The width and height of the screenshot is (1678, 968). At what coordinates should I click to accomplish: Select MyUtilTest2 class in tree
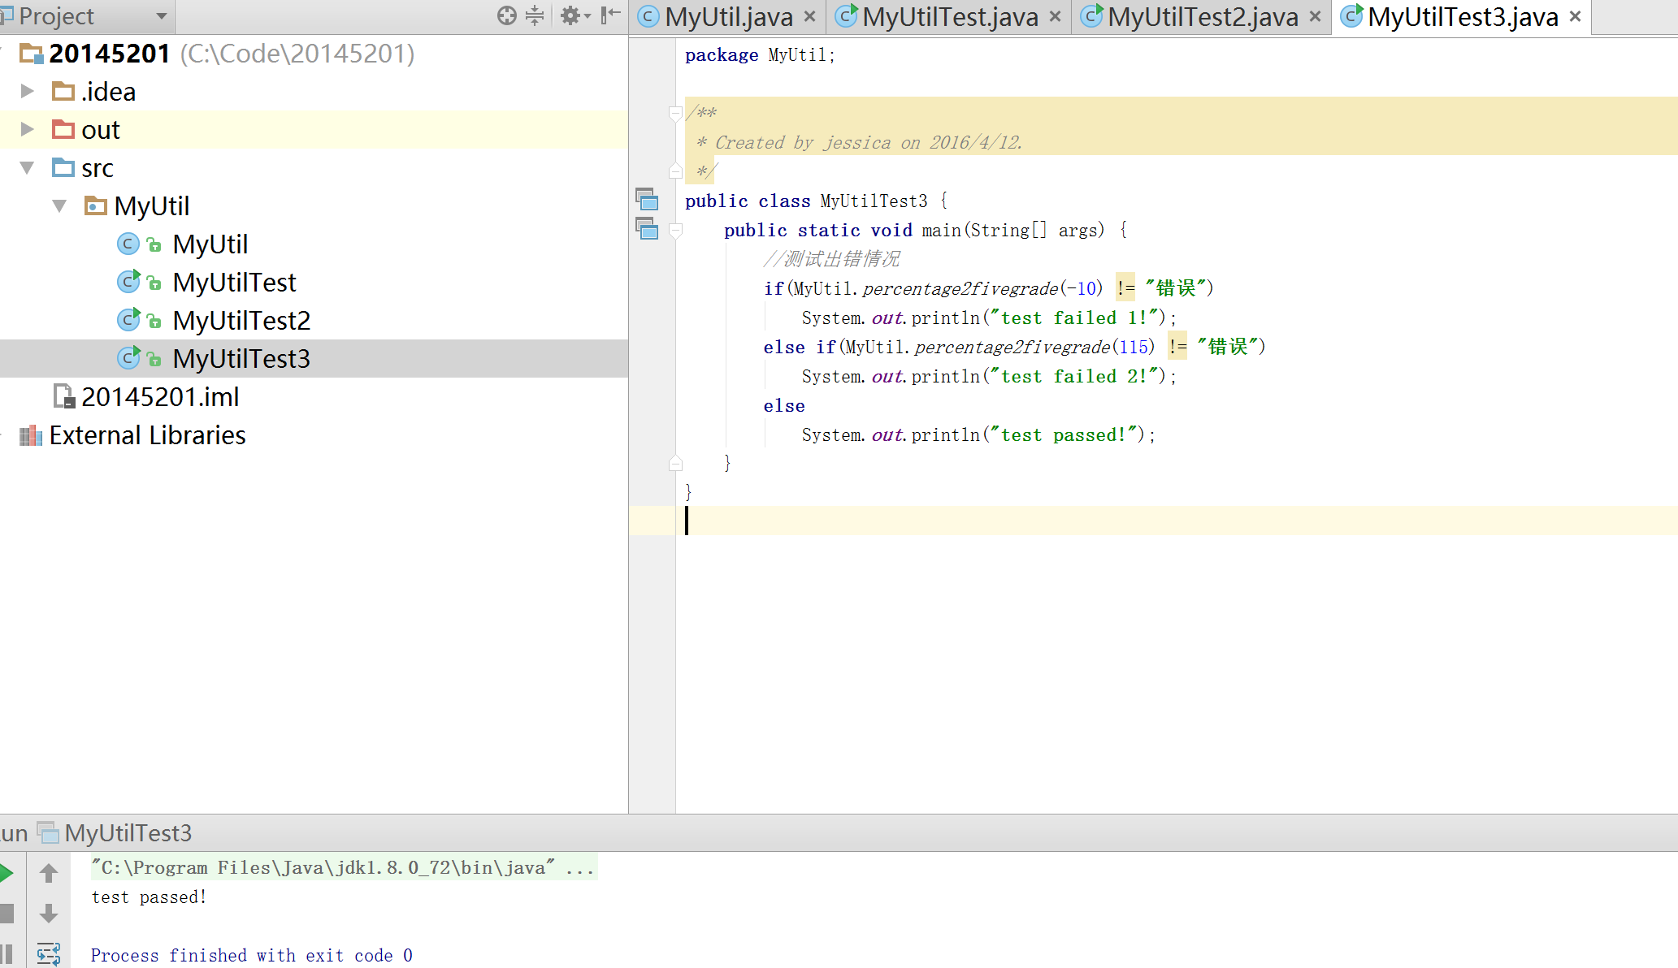[241, 320]
